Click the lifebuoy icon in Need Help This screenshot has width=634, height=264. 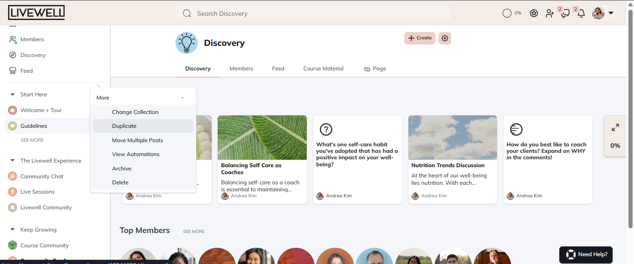click(x=570, y=254)
